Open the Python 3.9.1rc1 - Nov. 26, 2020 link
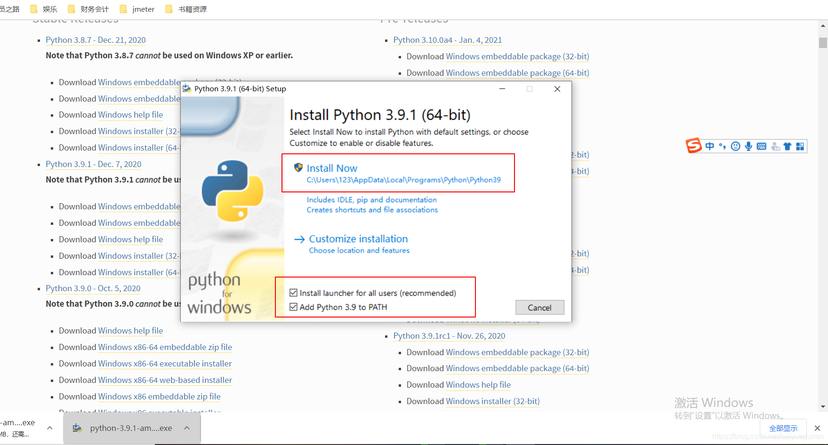The height and width of the screenshot is (445, 828). pos(449,336)
